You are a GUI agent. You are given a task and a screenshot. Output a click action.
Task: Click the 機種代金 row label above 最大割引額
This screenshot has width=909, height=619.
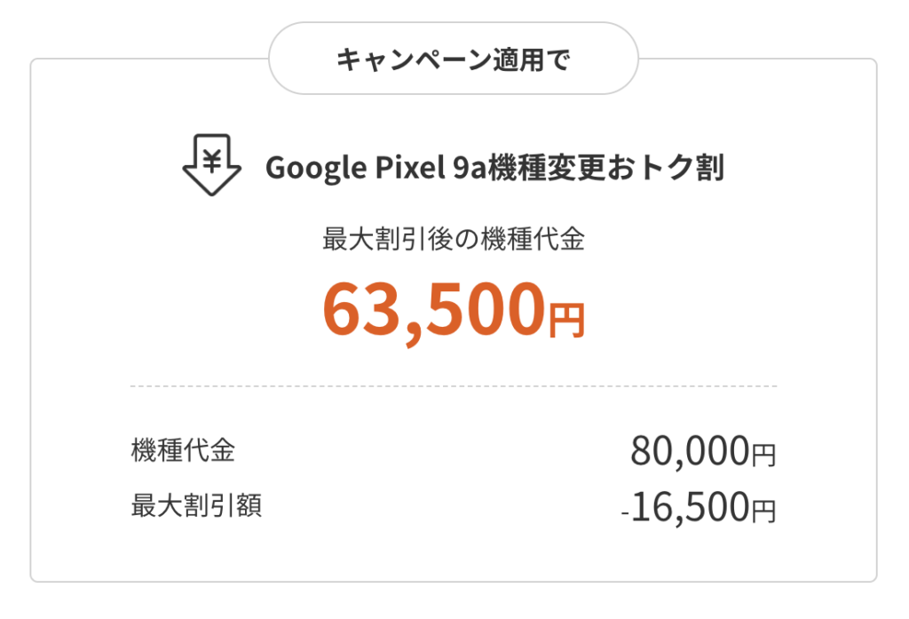183,450
